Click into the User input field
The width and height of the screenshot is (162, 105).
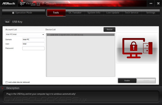click(x=33, y=44)
